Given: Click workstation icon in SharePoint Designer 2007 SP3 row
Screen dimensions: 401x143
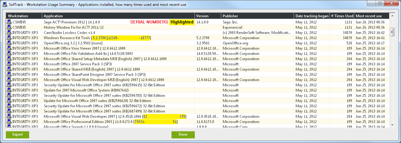Looking at the screenshot, I should click(x=9, y=75).
